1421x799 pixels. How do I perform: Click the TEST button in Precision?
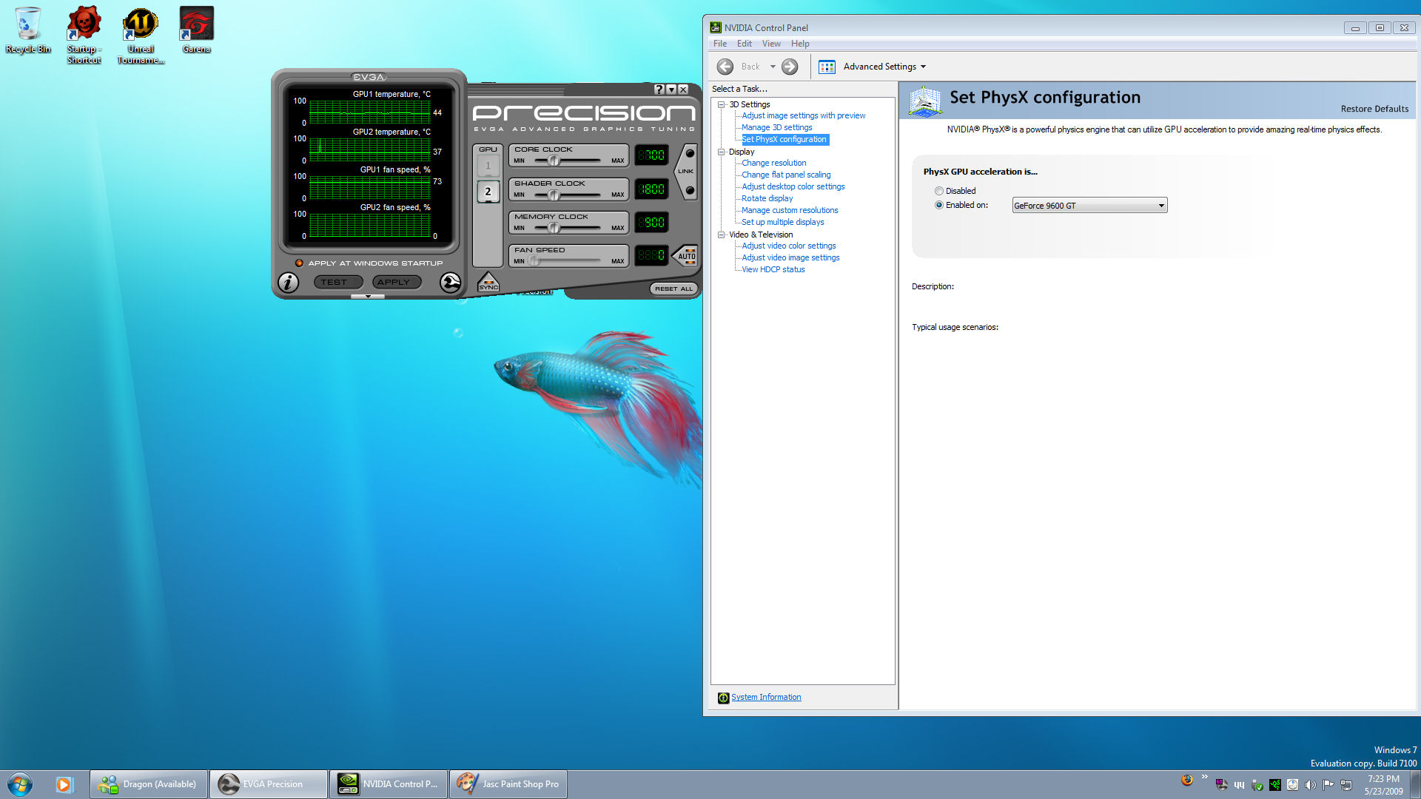click(x=338, y=283)
